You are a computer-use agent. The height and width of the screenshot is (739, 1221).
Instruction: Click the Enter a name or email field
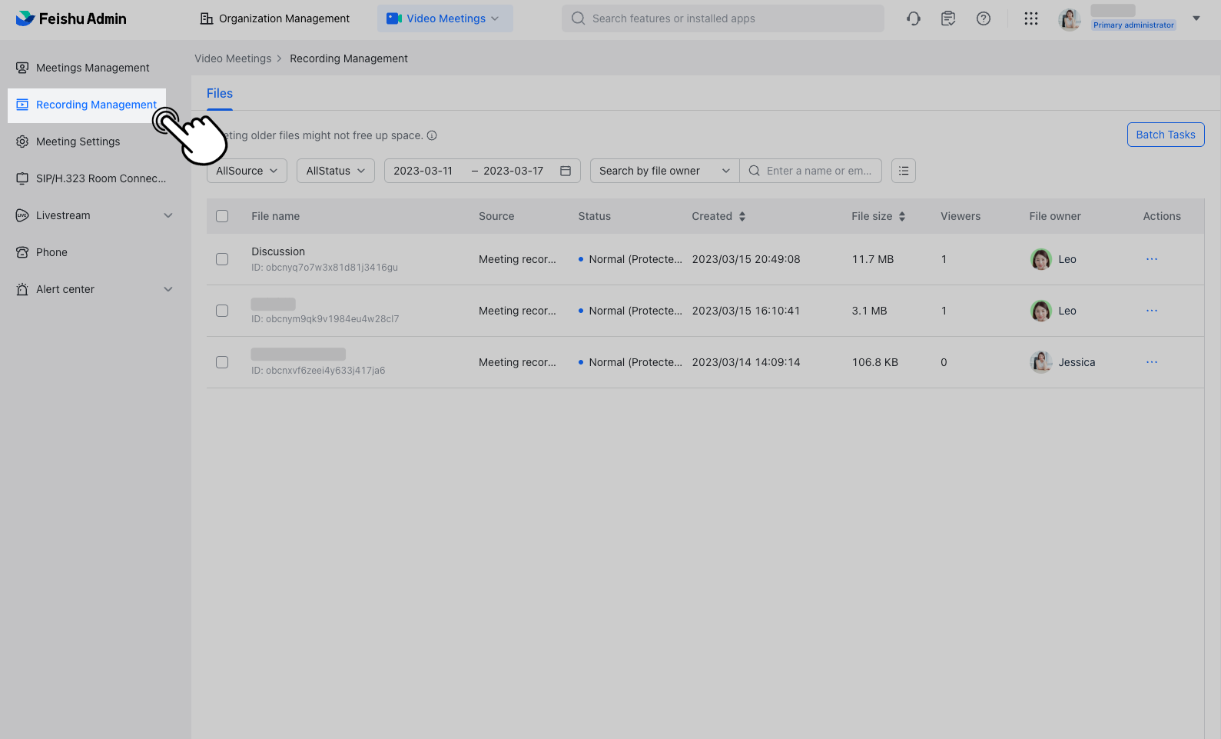tap(811, 171)
